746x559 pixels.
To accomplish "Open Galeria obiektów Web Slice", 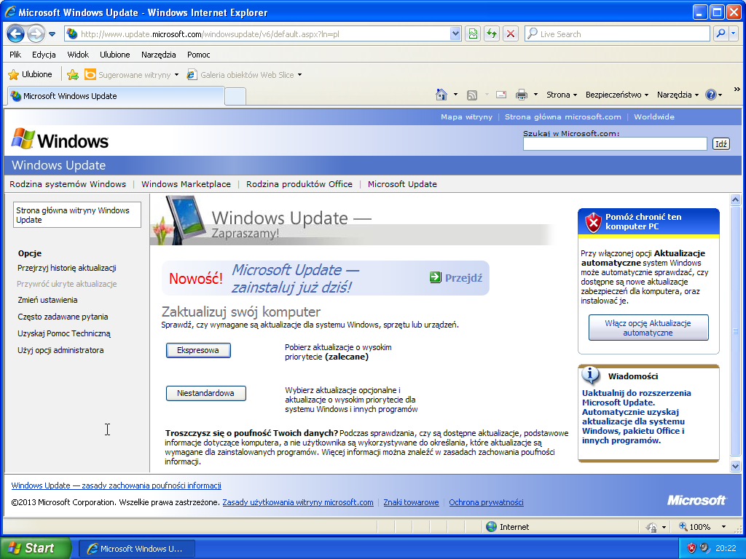I will tap(245, 75).
